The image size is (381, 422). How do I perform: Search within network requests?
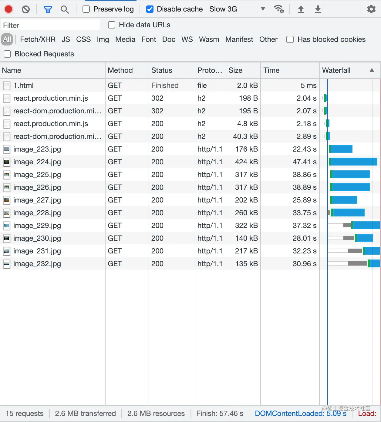(x=65, y=9)
